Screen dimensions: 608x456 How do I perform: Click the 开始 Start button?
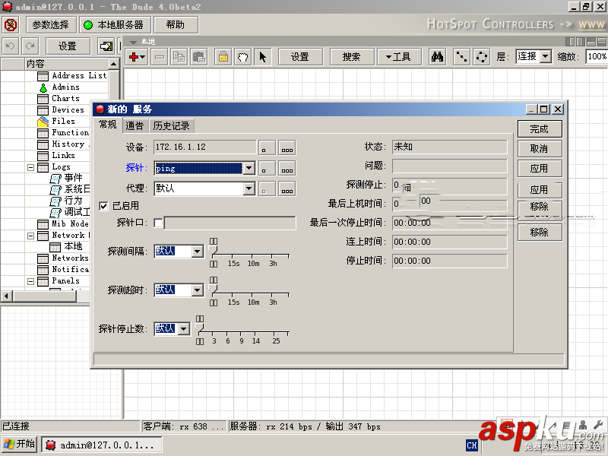(x=20, y=444)
